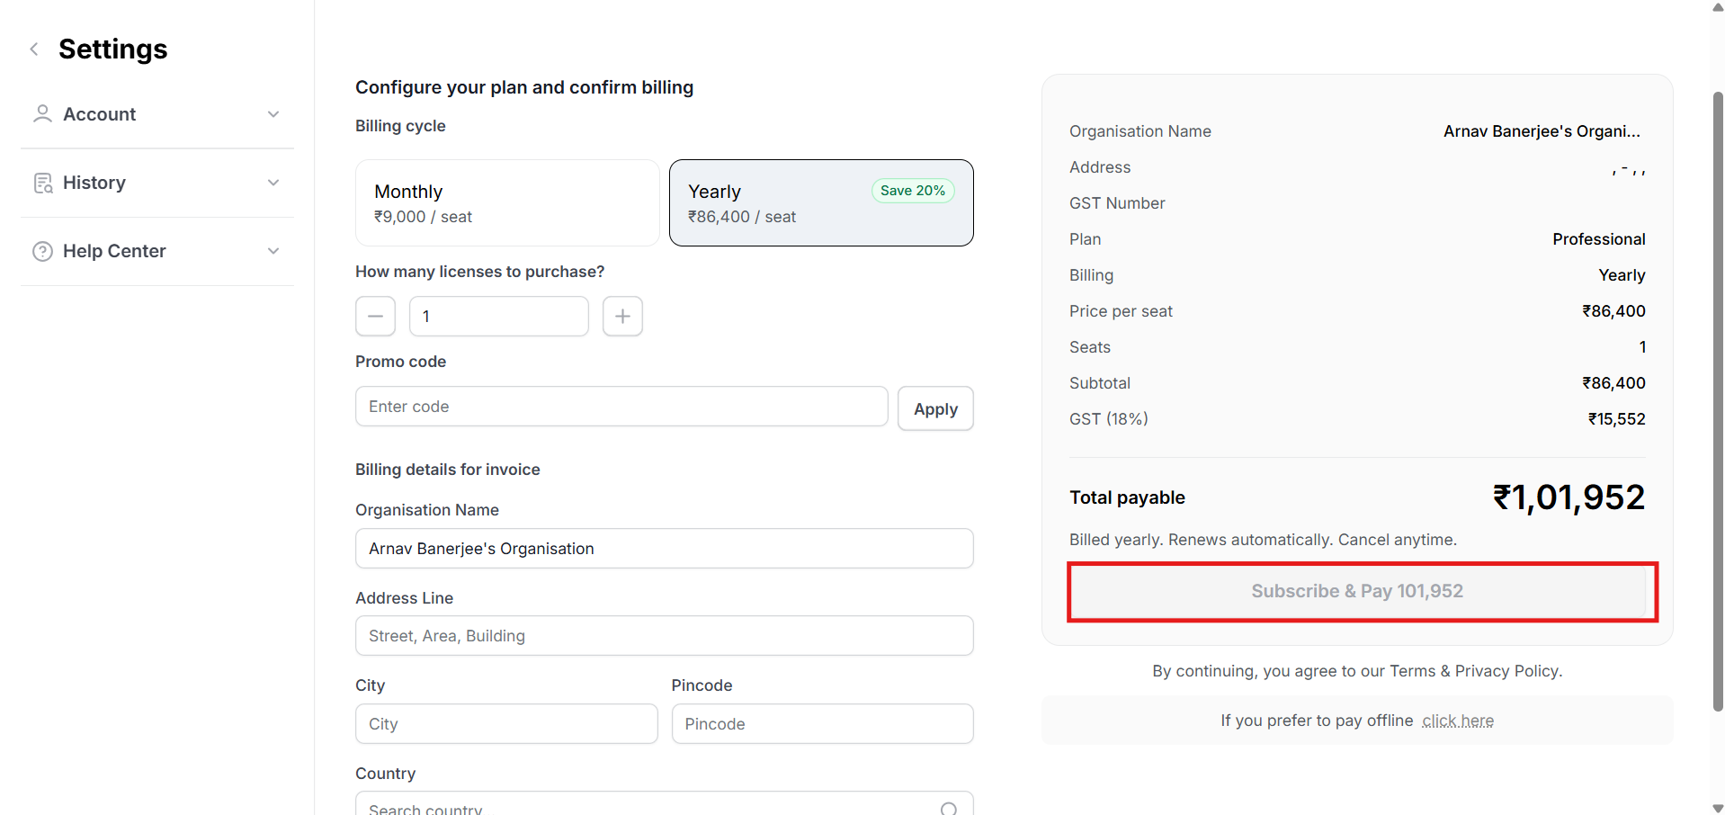Focus the Promo code input field
The height and width of the screenshot is (815, 1725).
[x=621, y=407]
